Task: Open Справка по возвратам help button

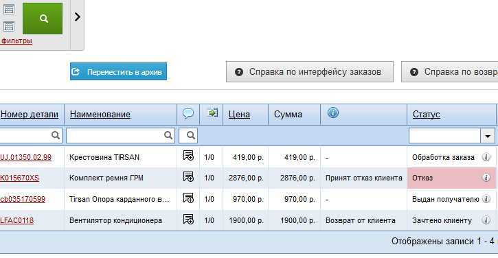Action: (450, 72)
